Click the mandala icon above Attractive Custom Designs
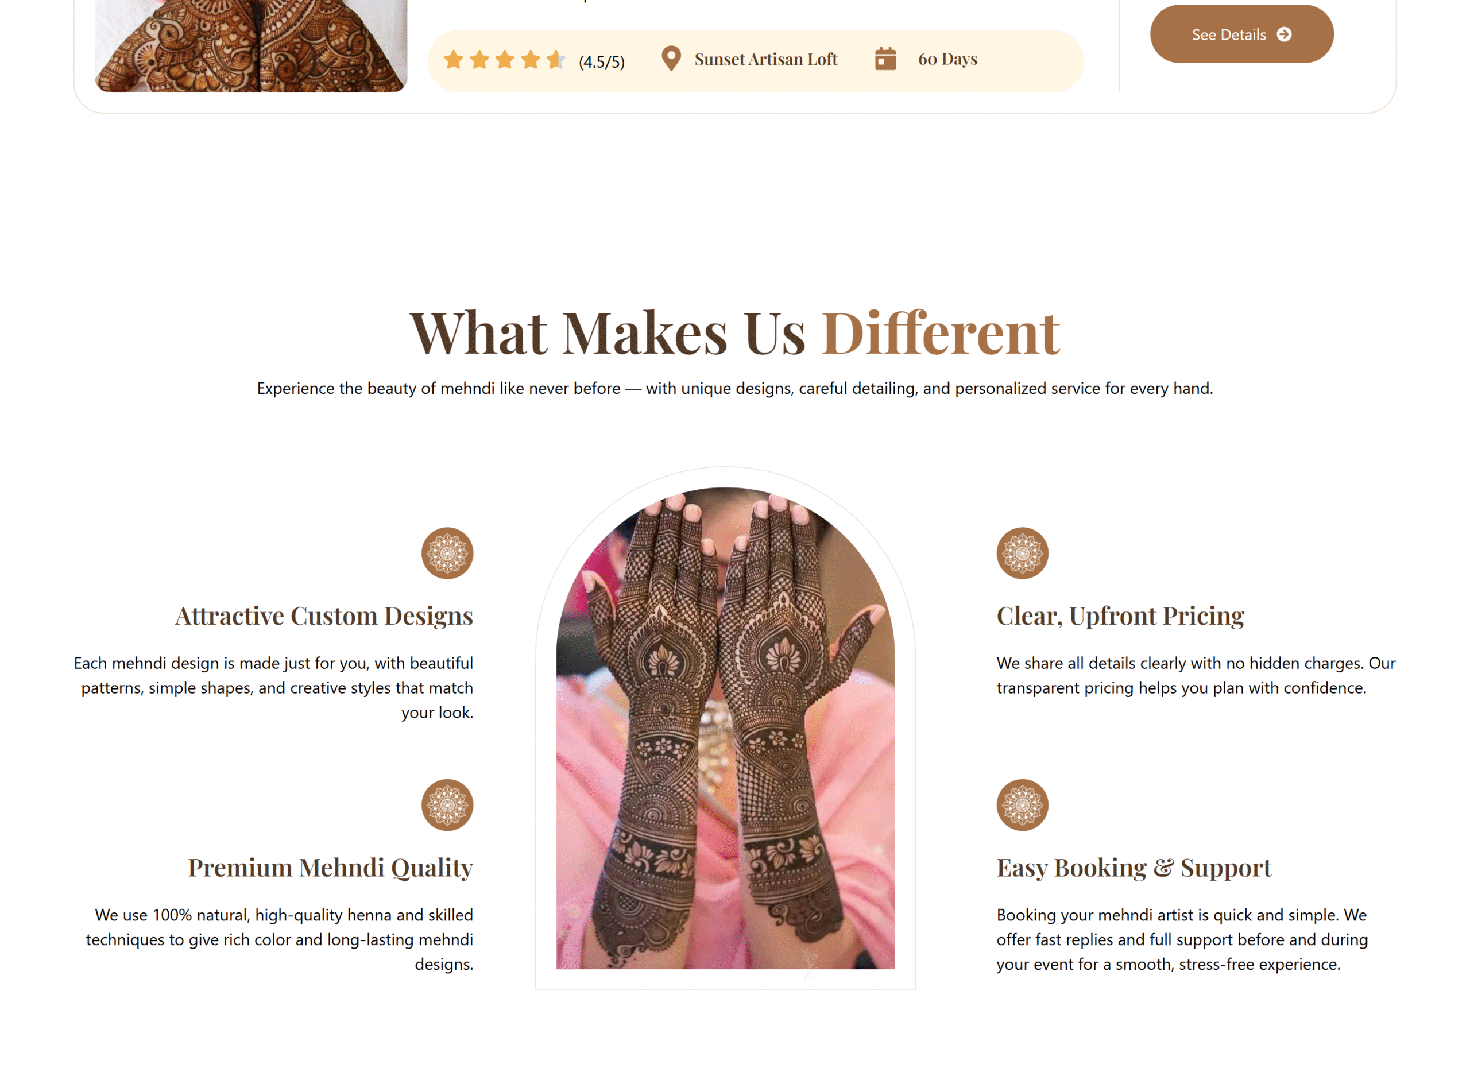1470x1076 pixels. (447, 553)
